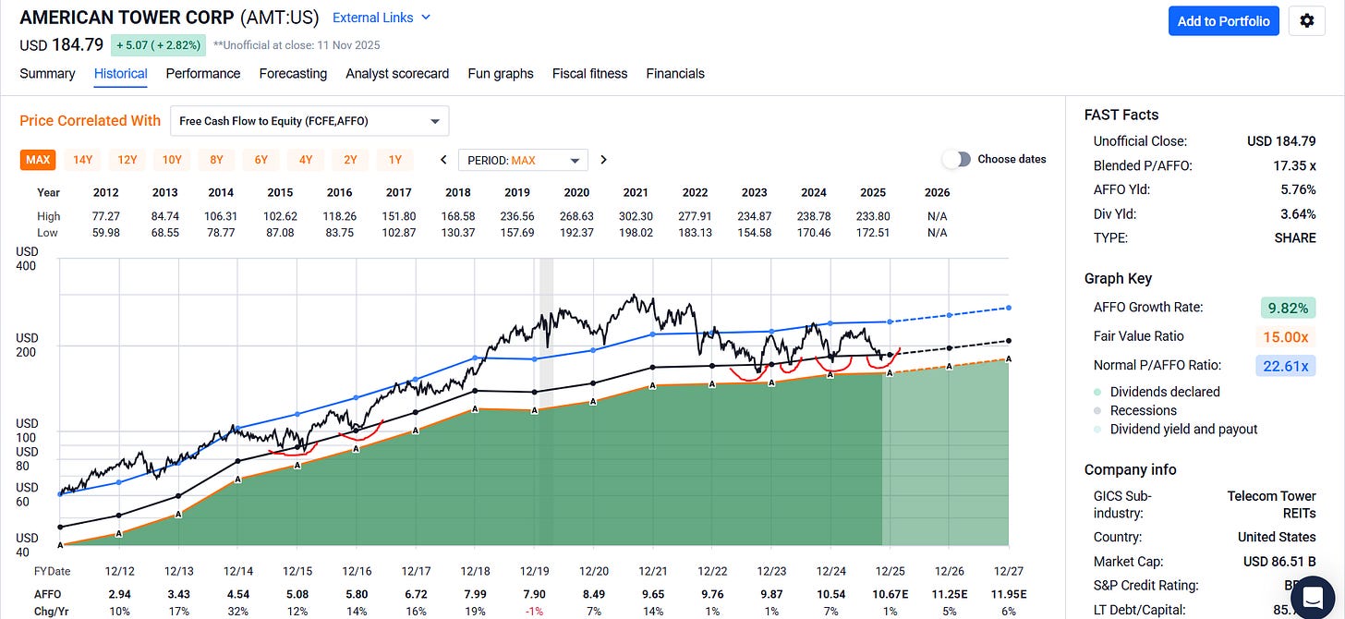Go to next period with right arrow
Viewport: 1345px width, 619px height.
[603, 160]
